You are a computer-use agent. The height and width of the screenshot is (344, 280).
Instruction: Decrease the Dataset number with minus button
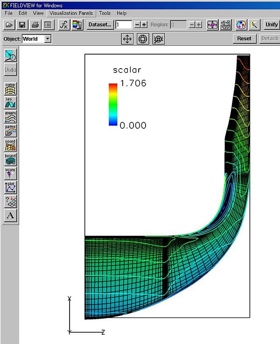[x=137, y=24]
